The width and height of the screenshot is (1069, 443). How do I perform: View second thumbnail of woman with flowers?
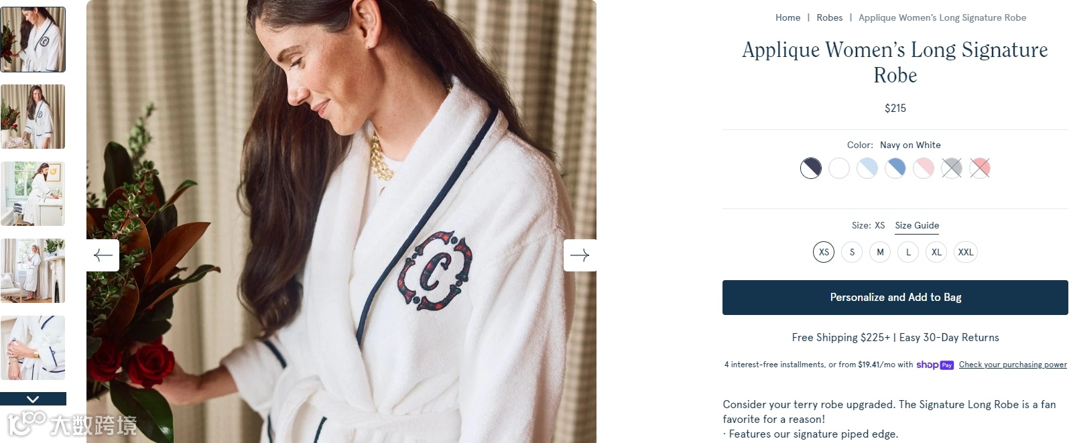[33, 117]
